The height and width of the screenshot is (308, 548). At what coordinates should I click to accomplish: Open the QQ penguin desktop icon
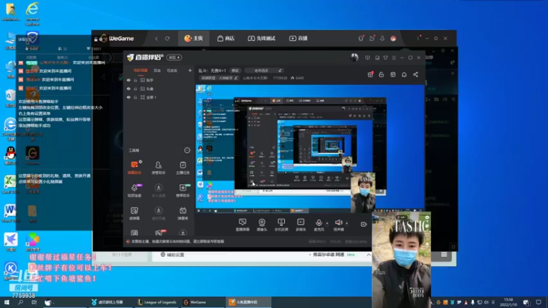click(10, 156)
